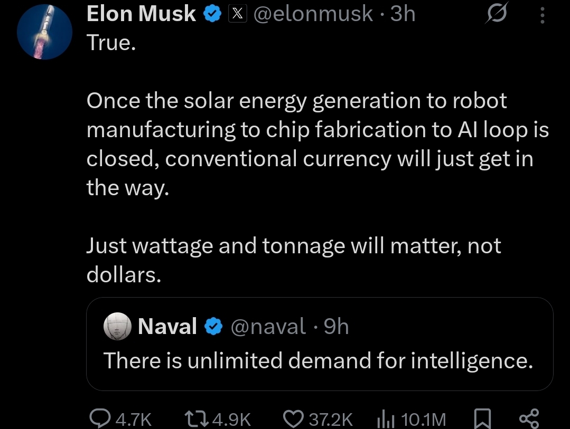Viewport: 570px width, 429px height.
Task: Click Naval's avatar in quoted tweet
Action: (117, 327)
